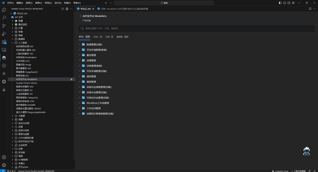This screenshot has width=318, height=172.
Task: Open the Accounts icon in activity bar
Action: (4, 157)
